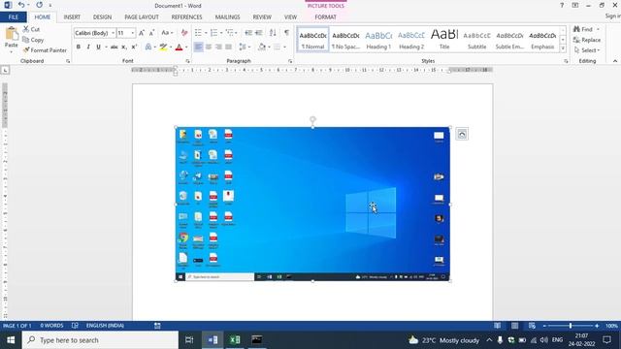Screen dimensions: 621x349
Task: Open the underline style dropdown arrow
Action: coord(106,48)
